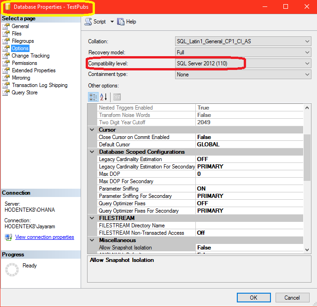Select the Query Store page
The width and height of the screenshot is (317, 307).
(x=24, y=93)
